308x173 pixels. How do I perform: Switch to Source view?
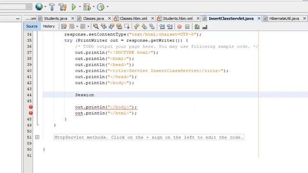tap(32, 26)
